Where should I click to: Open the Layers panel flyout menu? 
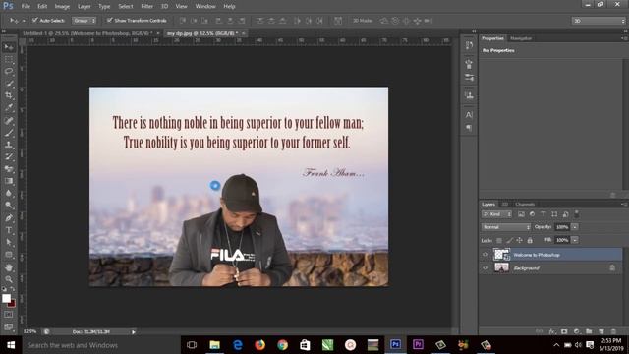click(624, 204)
